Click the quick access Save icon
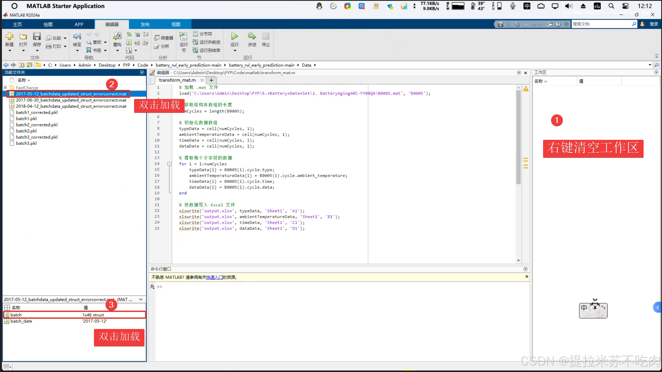The width and height of the screenshot is (662, 372). pyautogui.click(x=500, y=24)
